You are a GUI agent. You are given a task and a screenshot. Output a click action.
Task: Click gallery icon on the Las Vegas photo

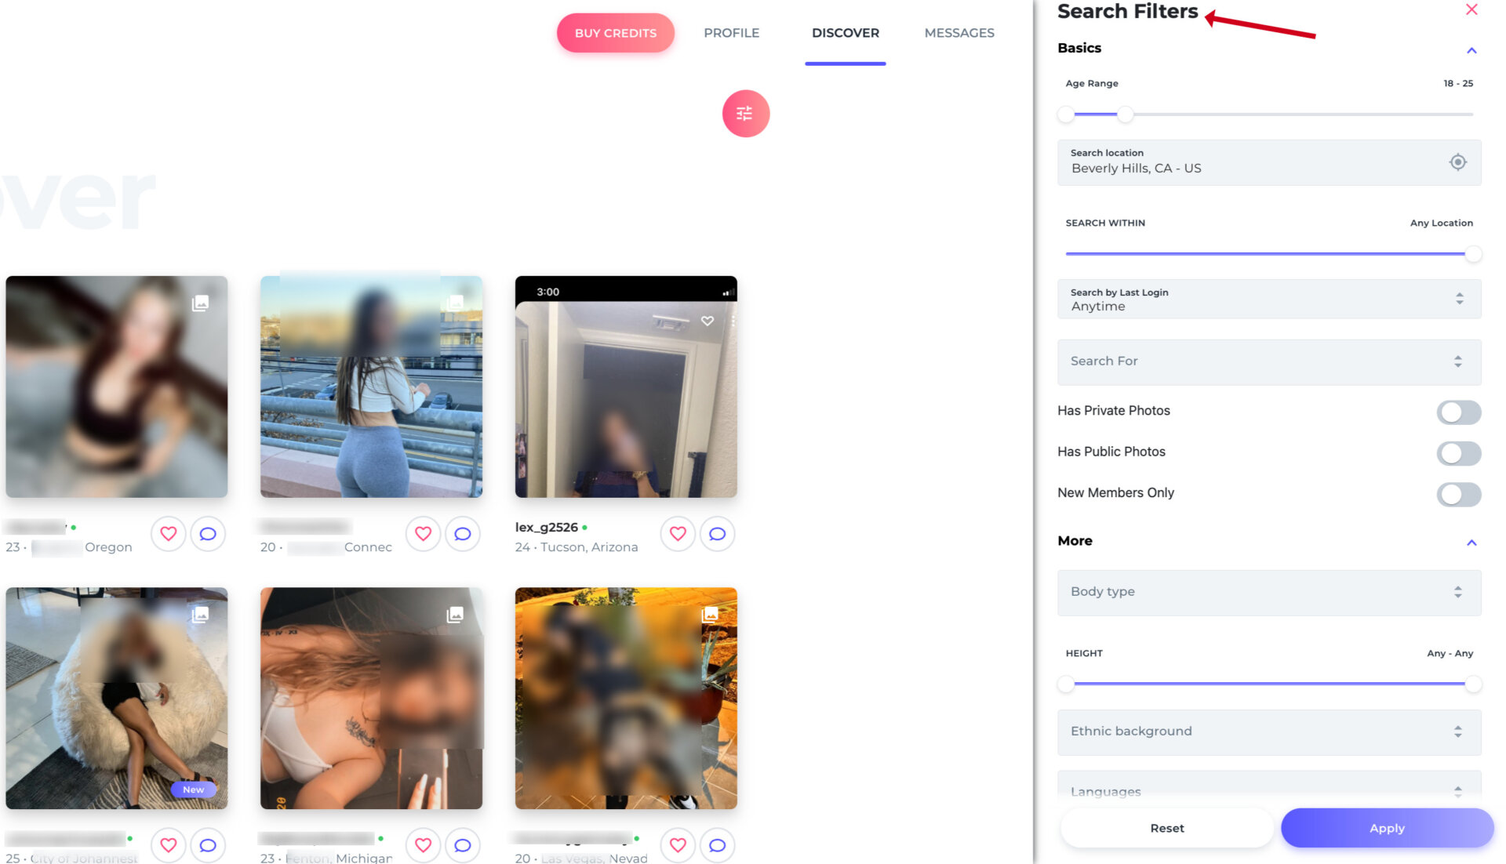pyautogui.click(x=710, y=615)
